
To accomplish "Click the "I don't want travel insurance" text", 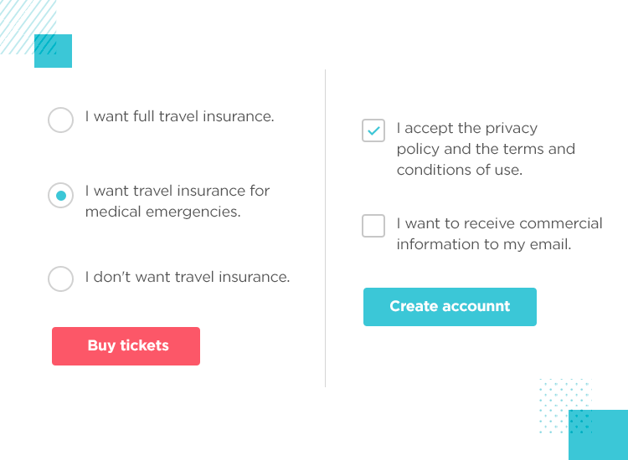I will [188, 277].
